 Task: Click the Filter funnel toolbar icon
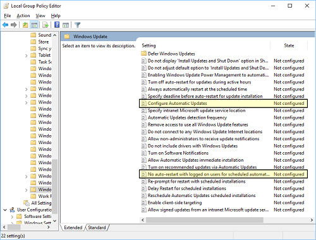(78, 25)
